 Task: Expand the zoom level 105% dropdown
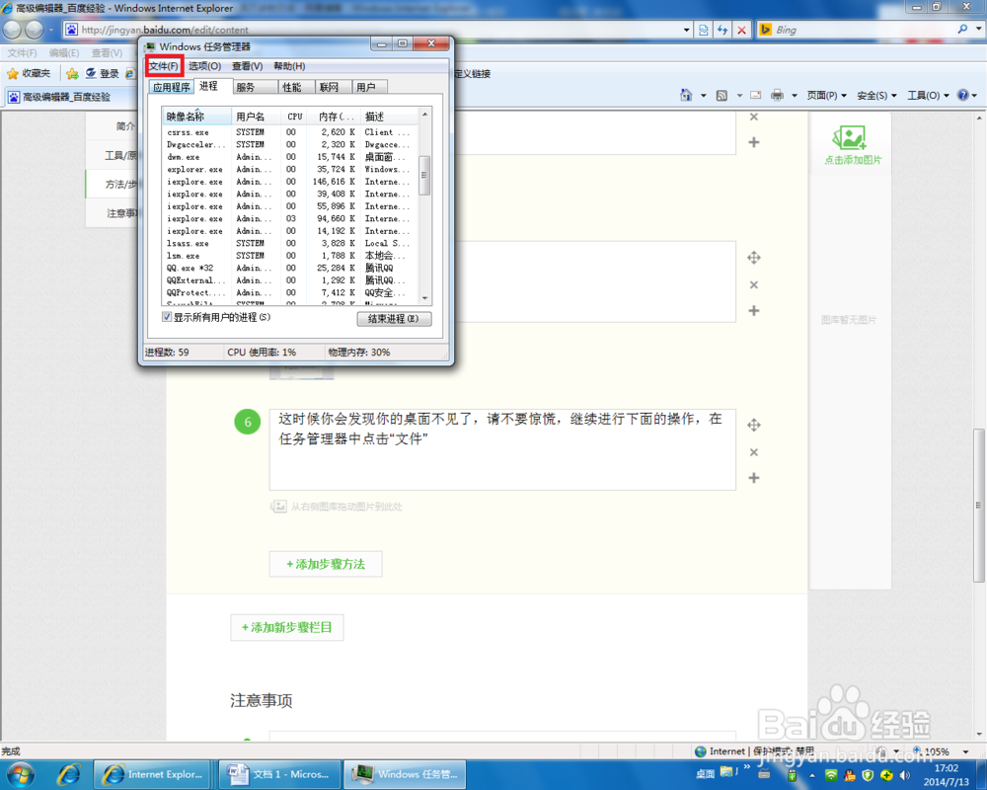click(963, 751)
